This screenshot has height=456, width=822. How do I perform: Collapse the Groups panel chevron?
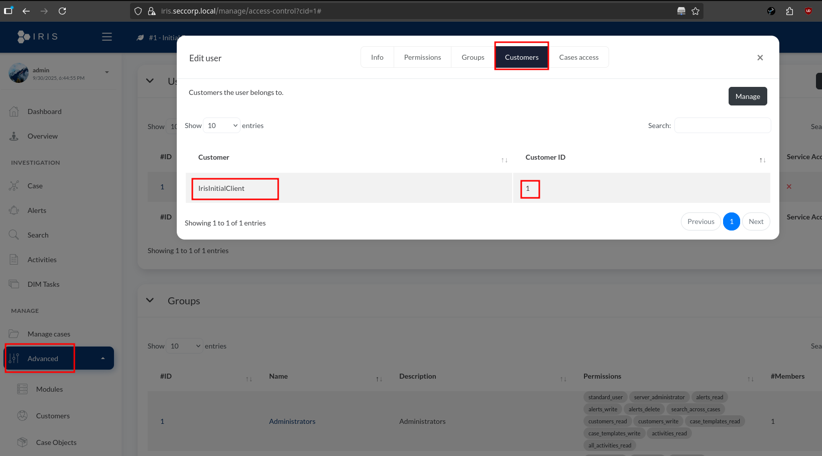pos(150,300)
